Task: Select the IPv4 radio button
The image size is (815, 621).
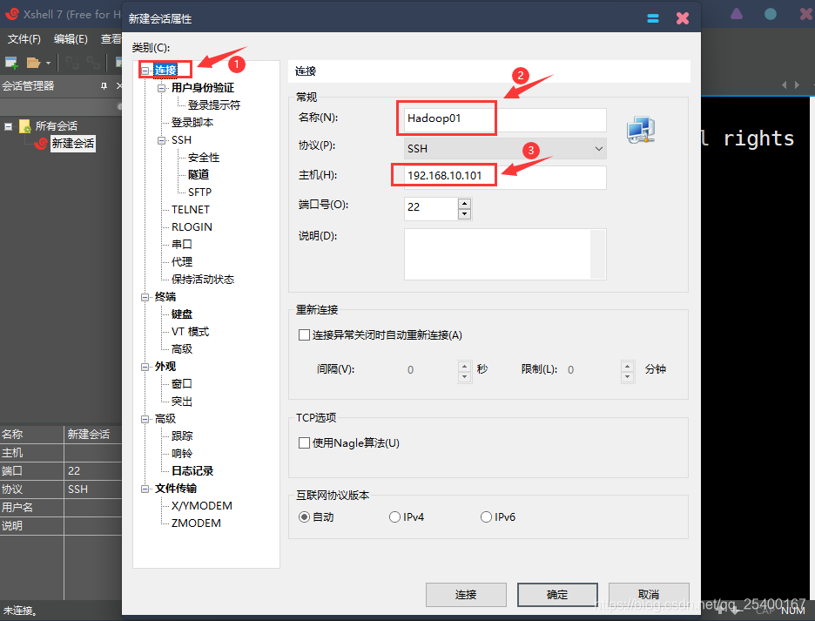Action: pyautogui.click(x=394, y=517)
